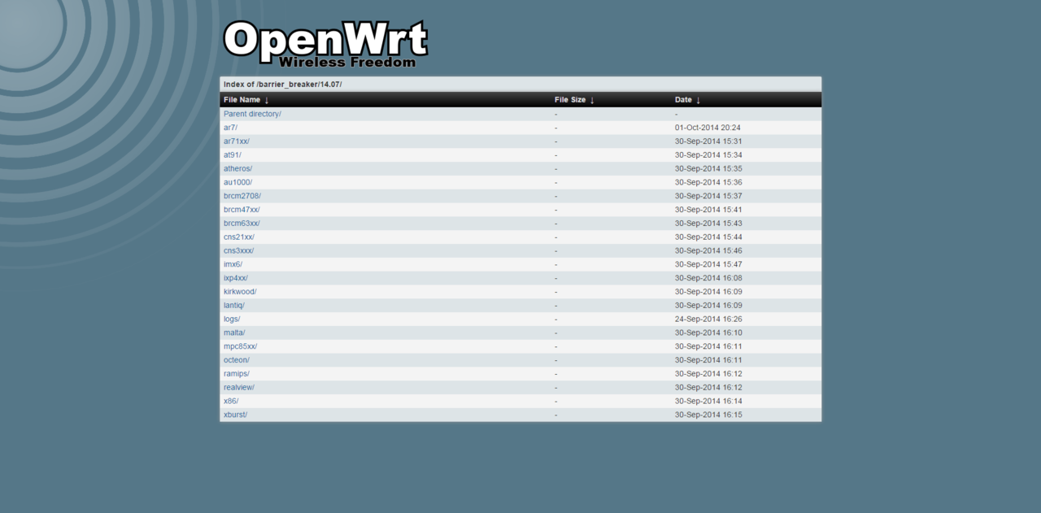Viewport: 1041px width, 513px height.
Task: Open the brcm47xx/ directory
Action: tap(242, 210)
